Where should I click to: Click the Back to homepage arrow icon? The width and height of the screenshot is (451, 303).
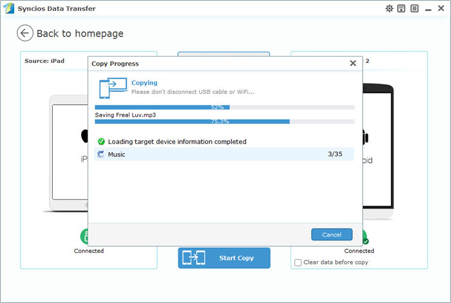[24, 33]
